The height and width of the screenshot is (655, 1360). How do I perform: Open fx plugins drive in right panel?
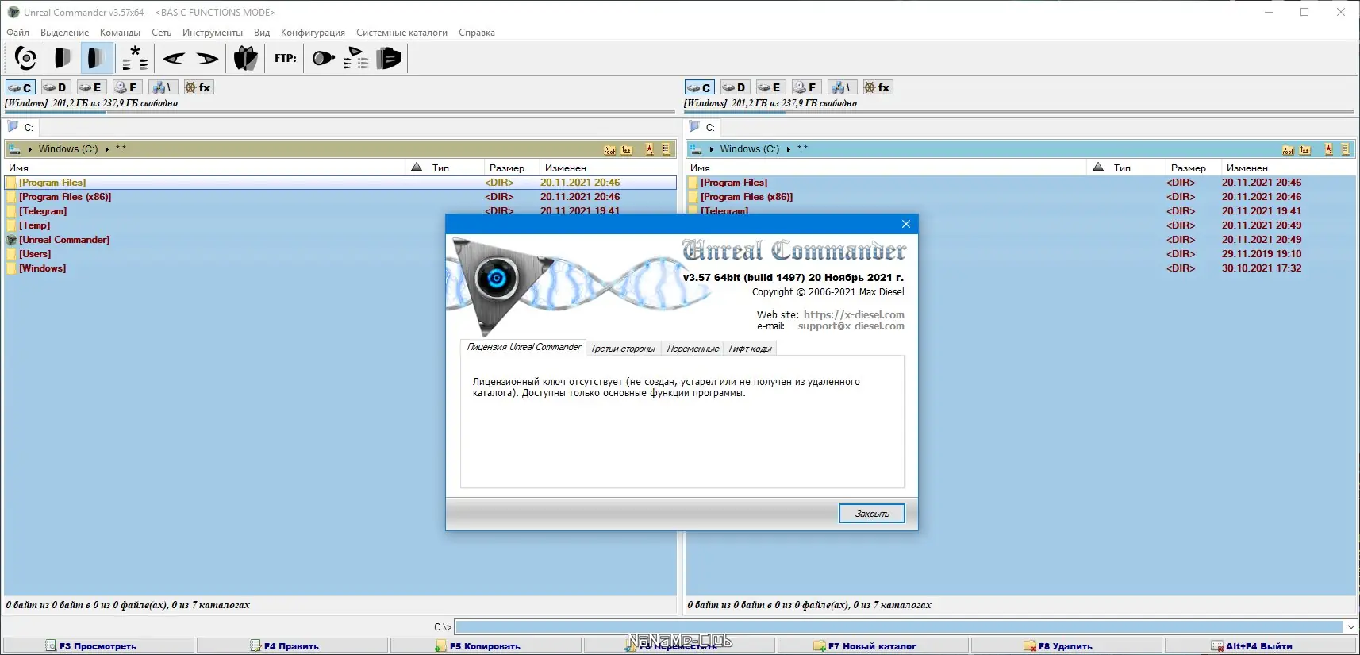coord(878,87)
